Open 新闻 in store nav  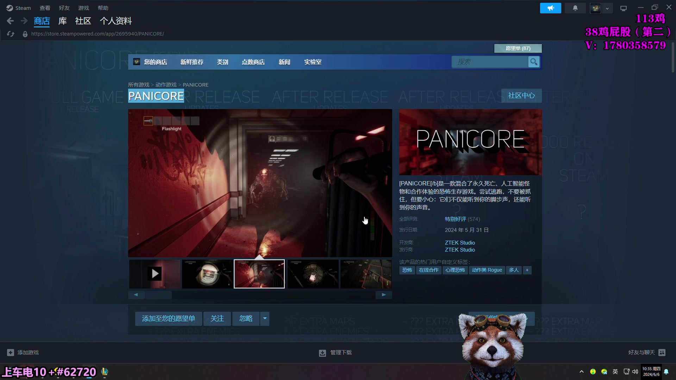click(x=284, y=62)
